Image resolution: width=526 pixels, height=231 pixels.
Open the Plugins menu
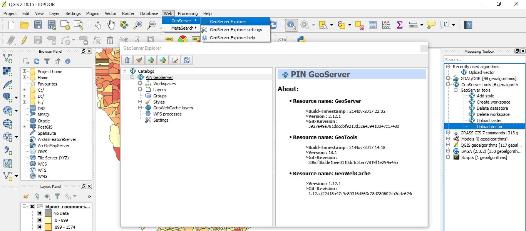pos(92,13)
